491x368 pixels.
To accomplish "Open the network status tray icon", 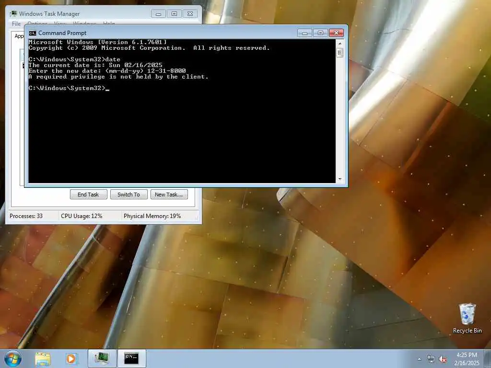I will click(431, 359).
